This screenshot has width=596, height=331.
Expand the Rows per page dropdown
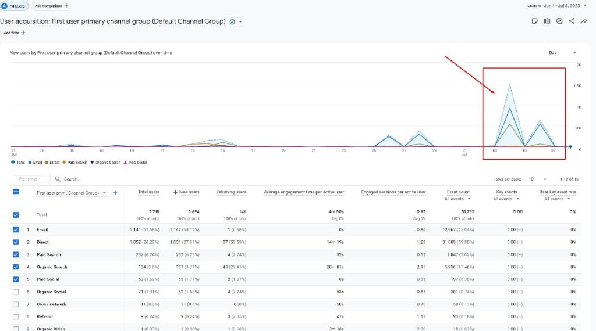tap(538, 179)
